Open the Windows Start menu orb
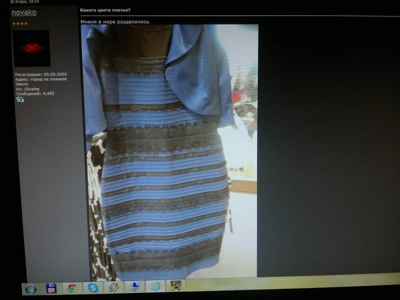This screenshot has width=400, height=300. (31, 289)
